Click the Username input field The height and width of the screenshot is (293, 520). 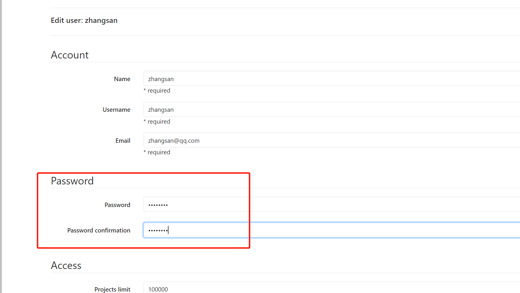(x=332, y=109)
